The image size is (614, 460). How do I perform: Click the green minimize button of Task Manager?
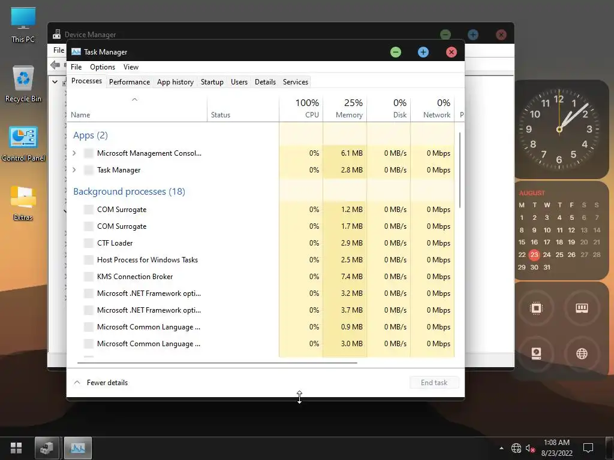click(396, 52)
